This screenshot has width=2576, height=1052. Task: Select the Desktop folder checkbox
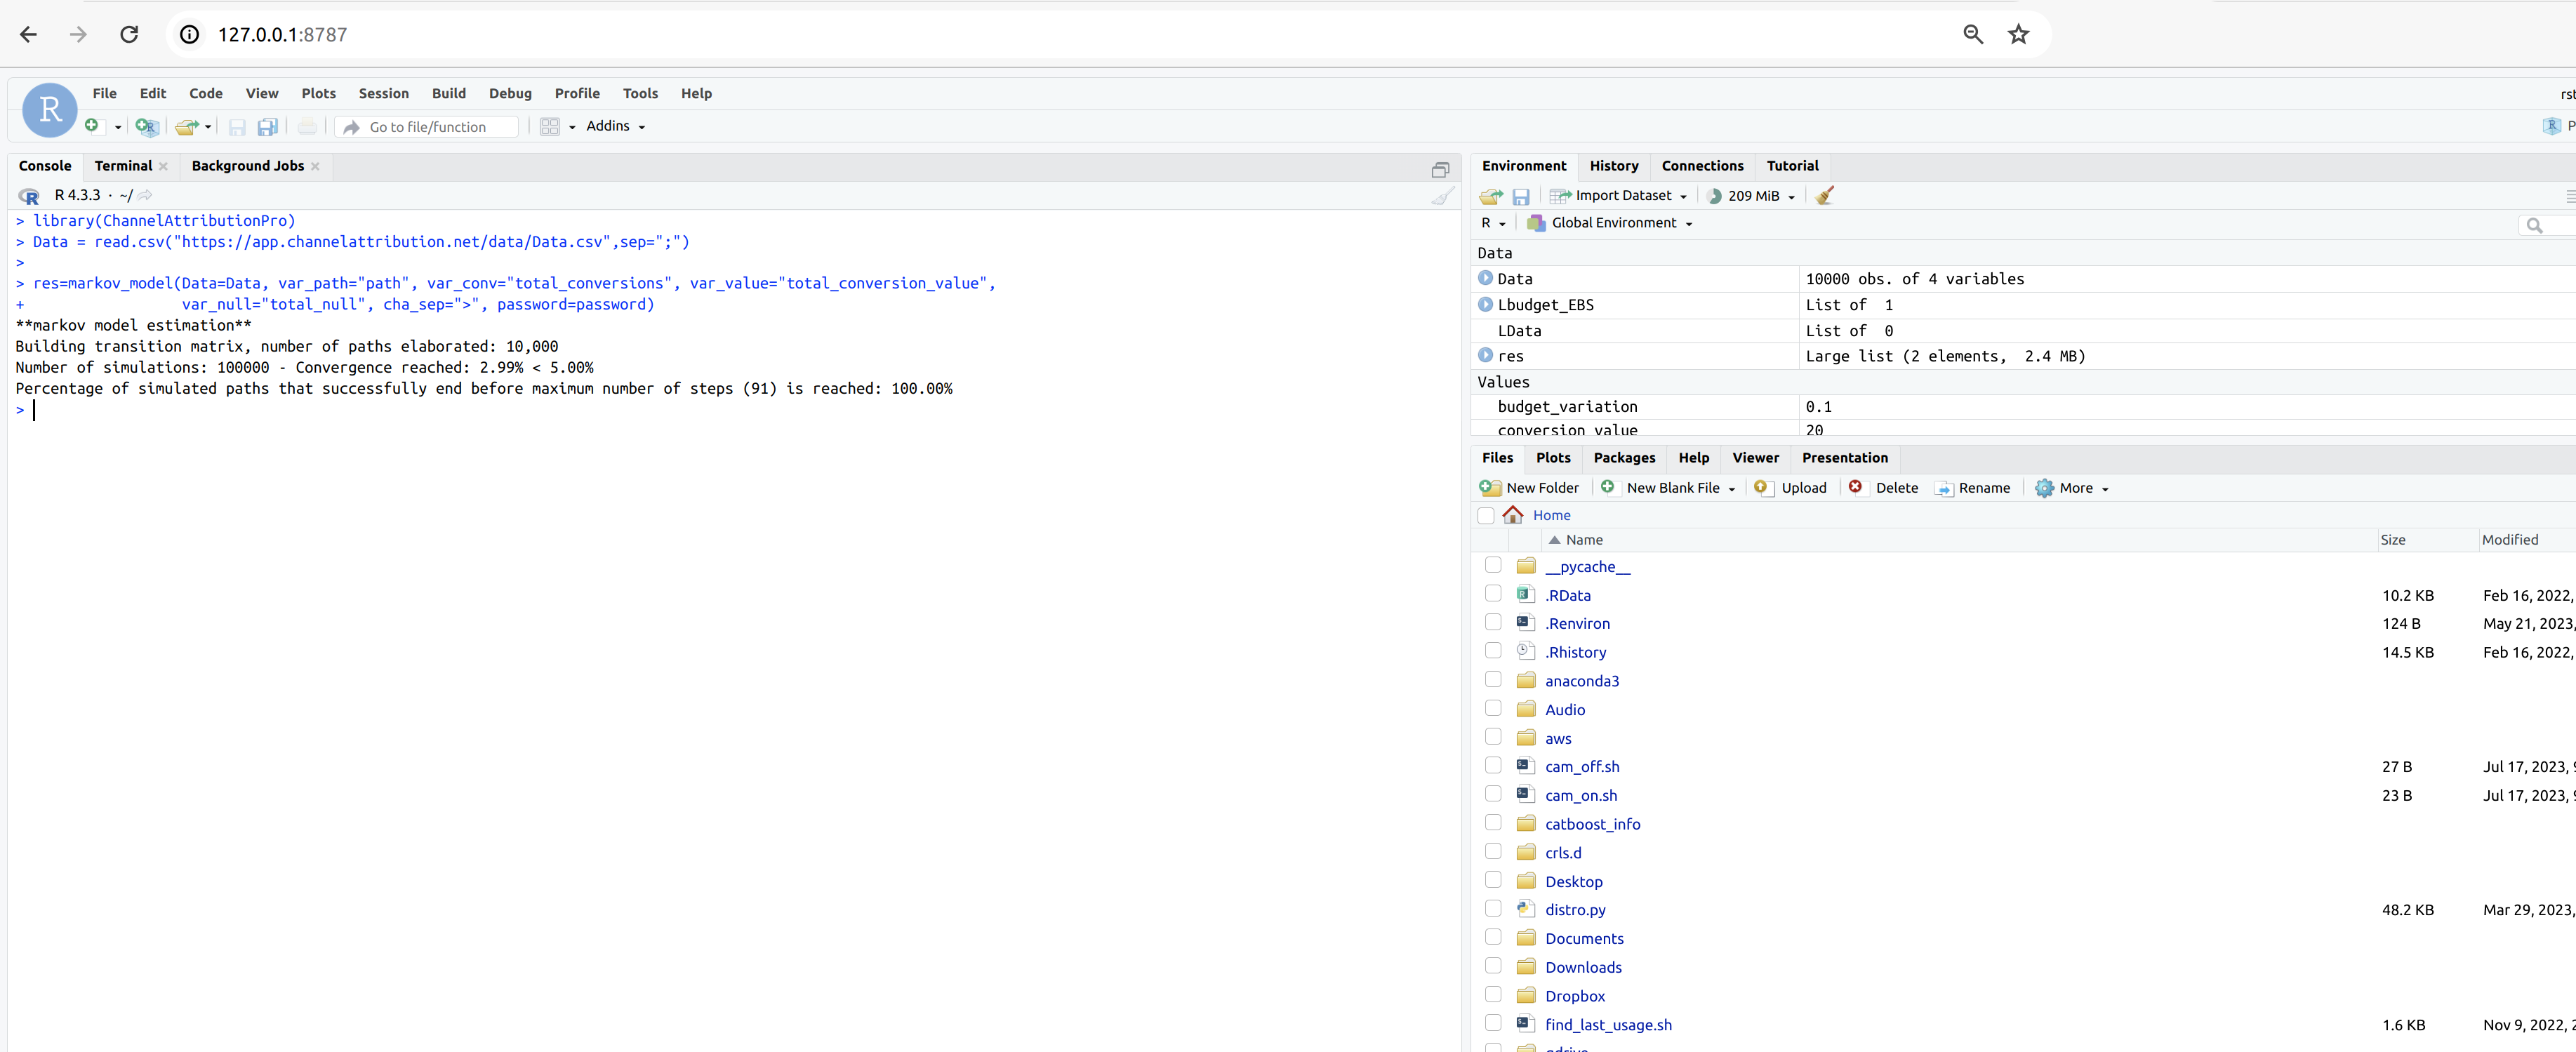click(1493, 880)
